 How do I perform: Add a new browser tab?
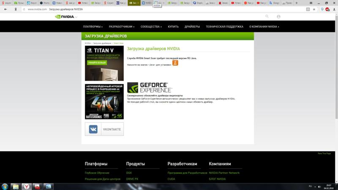tap(297, 3)
